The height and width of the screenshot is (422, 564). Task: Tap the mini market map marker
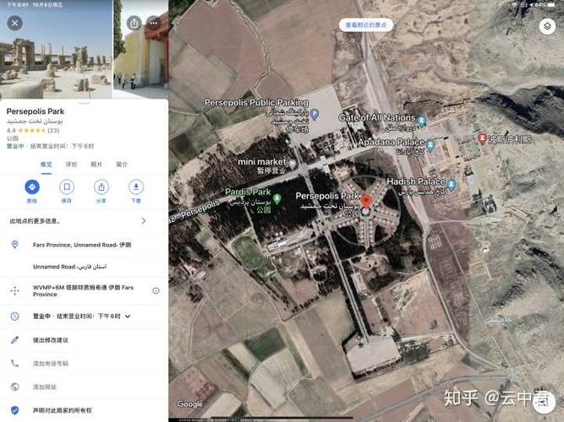tap(293, 164)
